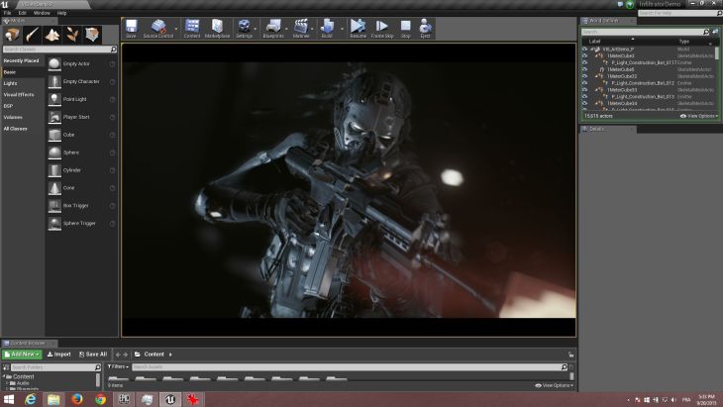Open the Help menu
This screenshot has width=723, height=407.
(x=61, y=13)
